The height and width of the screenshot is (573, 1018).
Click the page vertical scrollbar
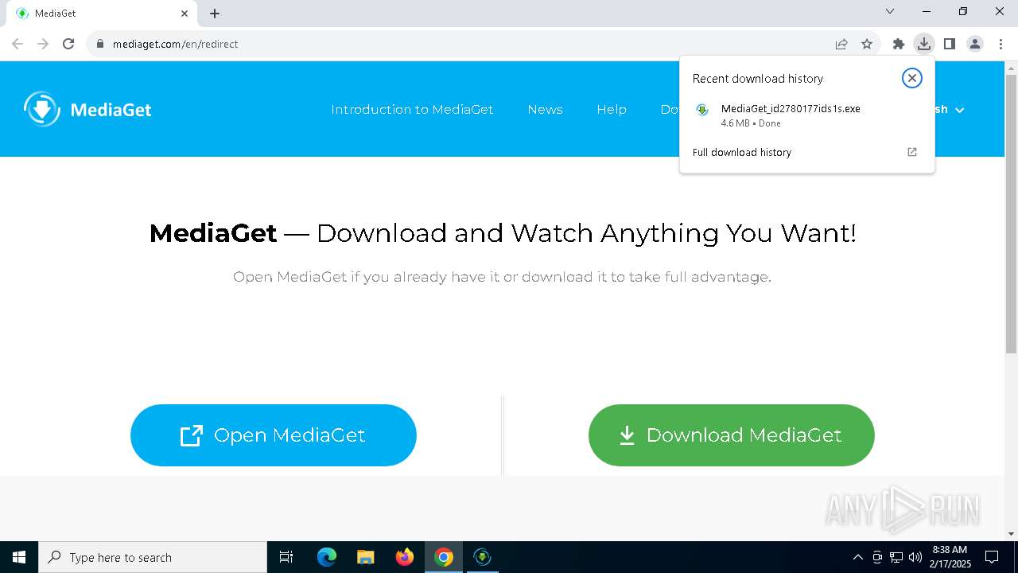pos(1011,215)
